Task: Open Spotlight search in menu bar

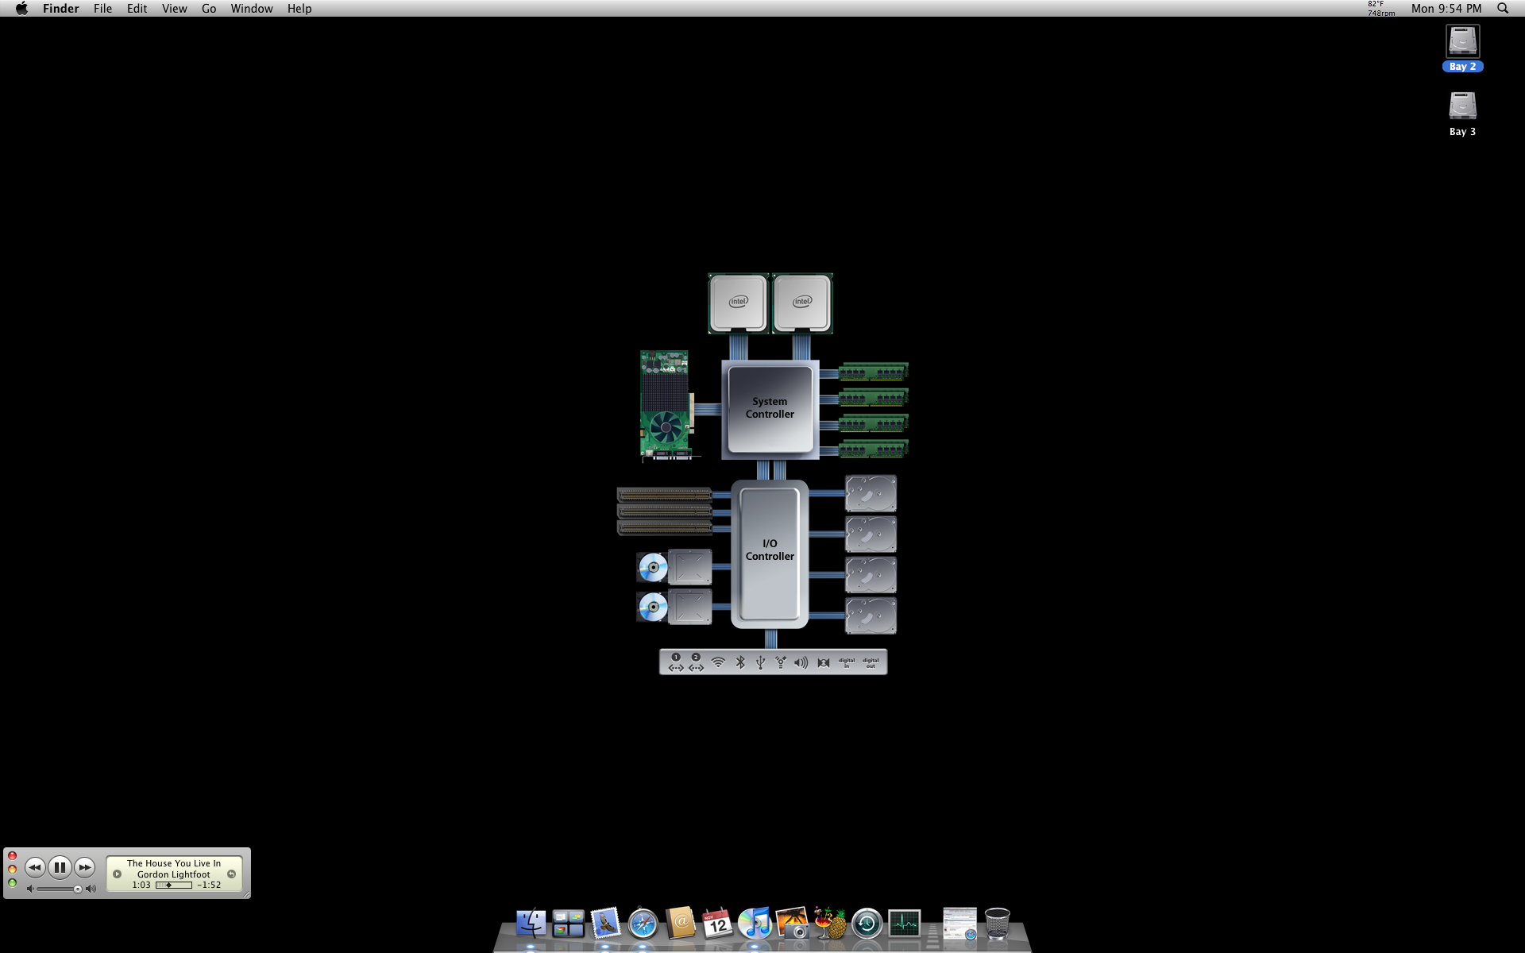Action: [x=1502, y=9]
